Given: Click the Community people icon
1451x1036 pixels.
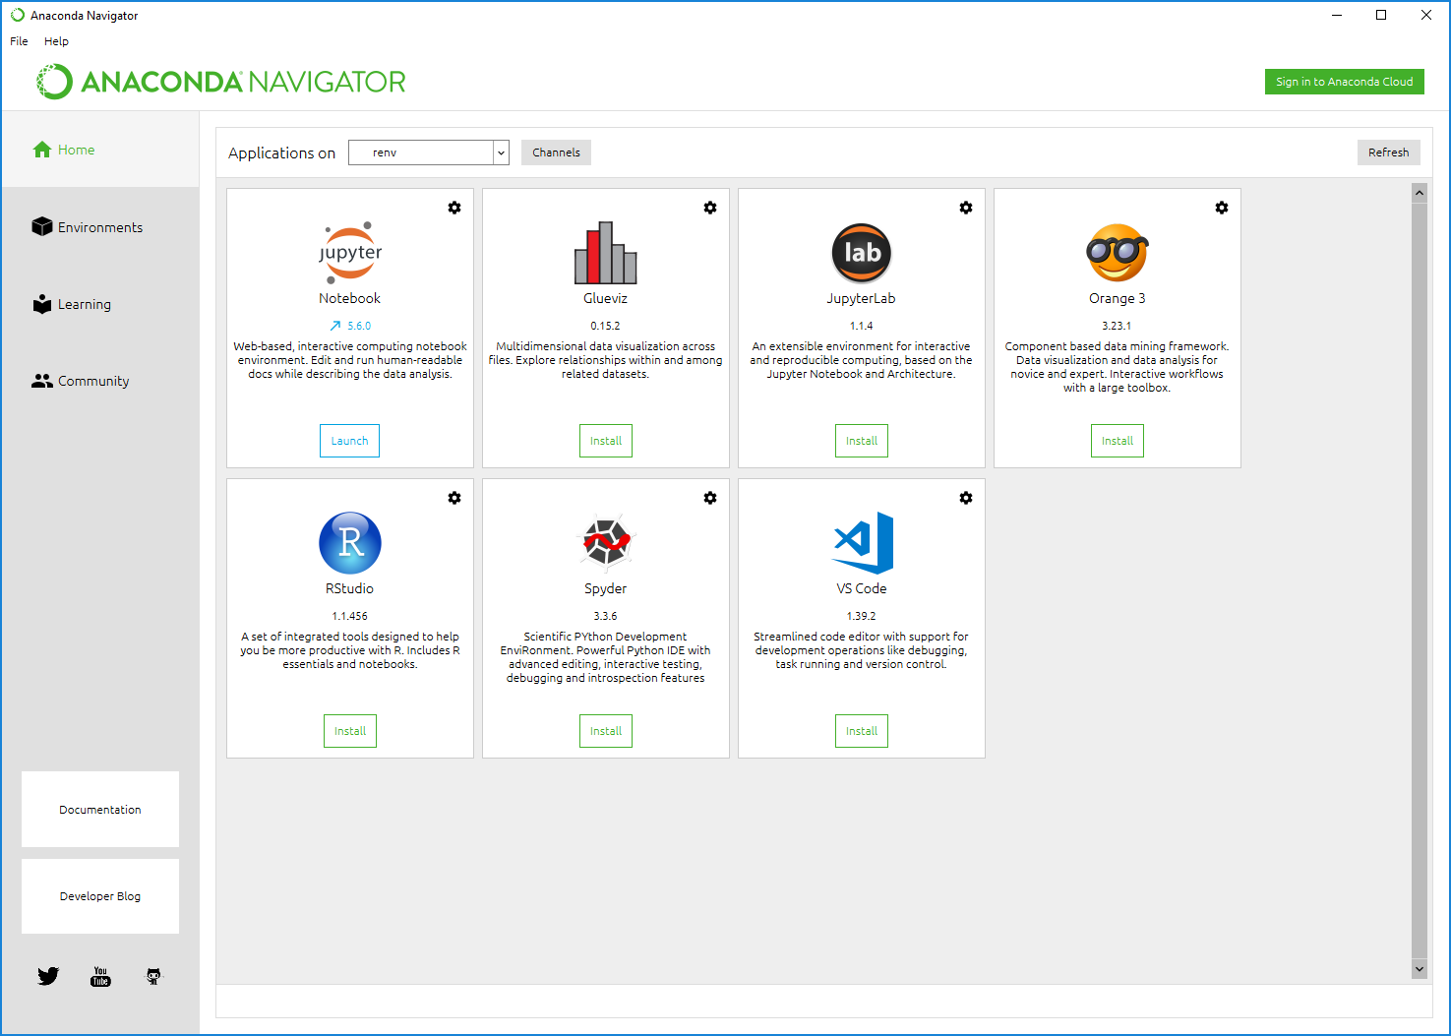Looking at the screenshot, I should point(42,381).
